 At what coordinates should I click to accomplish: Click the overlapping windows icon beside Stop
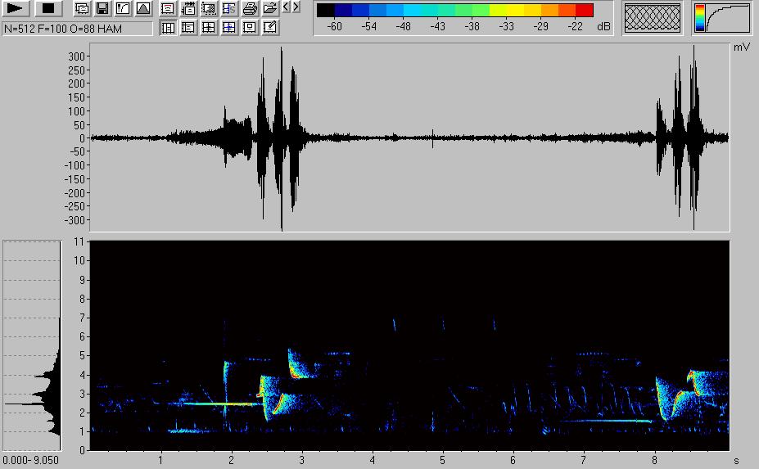pyautogui.click(x=82, y=9)
